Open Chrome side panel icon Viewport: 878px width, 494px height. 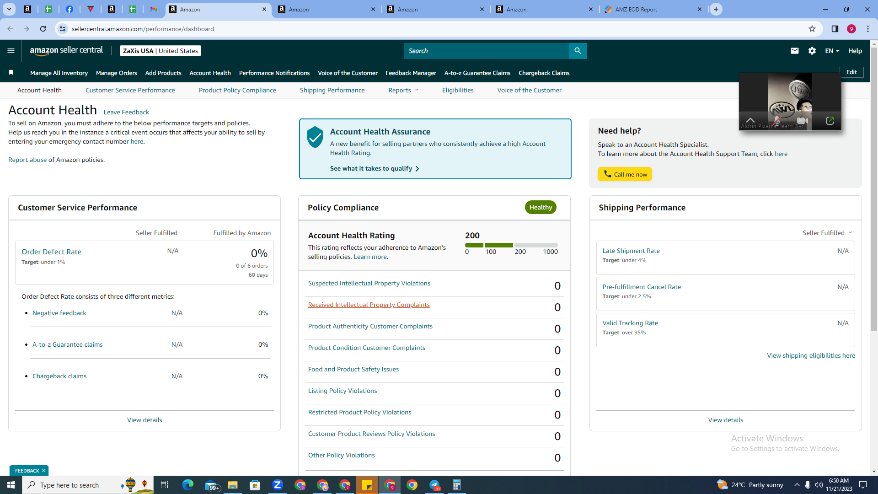click(x=835, y=29)
